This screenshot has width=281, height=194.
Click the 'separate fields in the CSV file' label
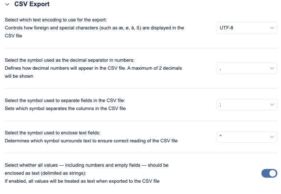(x=65, y=100)
